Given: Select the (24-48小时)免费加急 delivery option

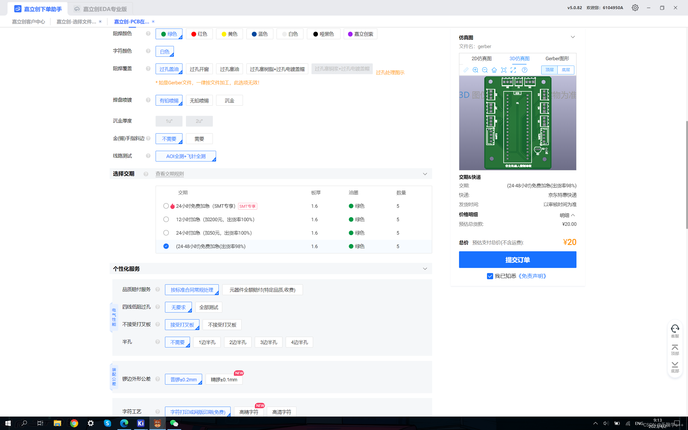Looking at the screenshot, I should pyautogui.click(x=166, y=246).
